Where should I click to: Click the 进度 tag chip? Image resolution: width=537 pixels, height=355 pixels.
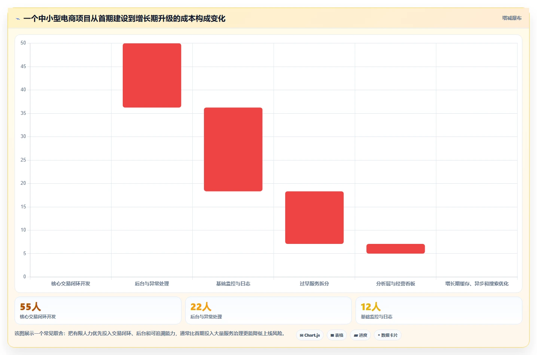[360, 335]
